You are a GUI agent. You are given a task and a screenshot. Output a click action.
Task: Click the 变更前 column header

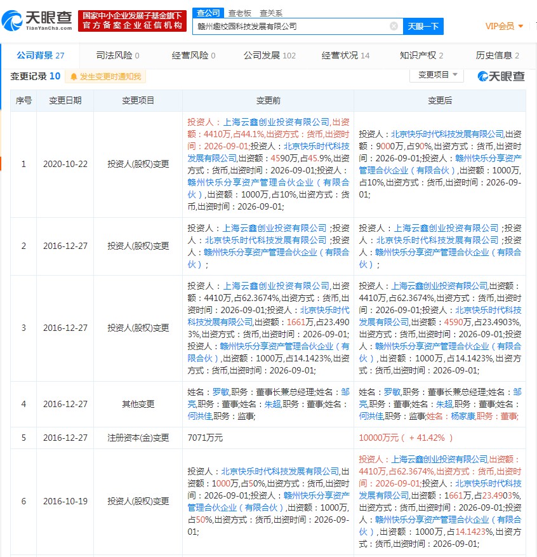click(268, 100)
